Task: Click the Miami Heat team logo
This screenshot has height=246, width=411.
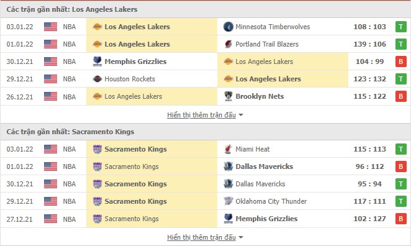Action: pyautogui.click(x=228, y=149)
